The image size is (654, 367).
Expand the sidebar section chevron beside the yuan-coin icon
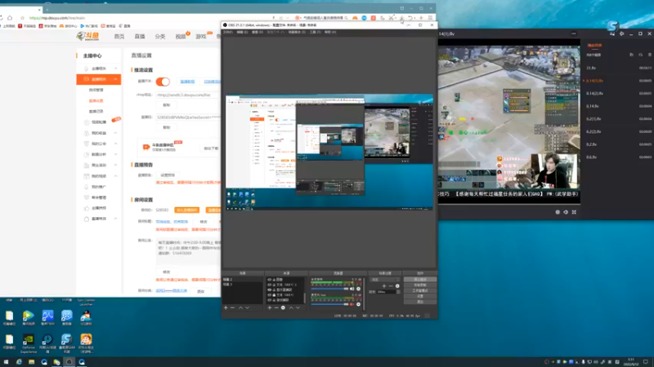click(x=115, y=133)
